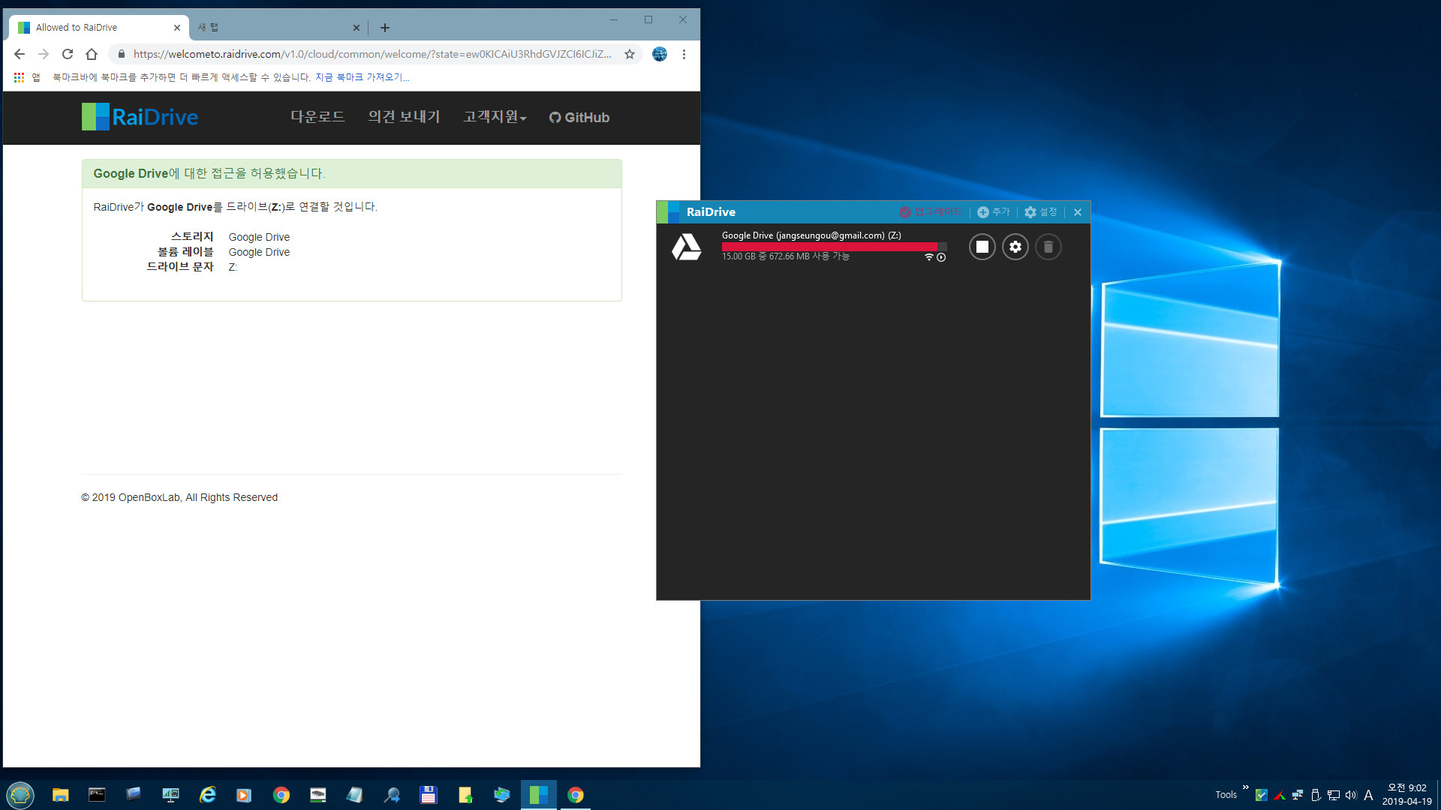1441x810 pixels.
Task: Close the RaiDrive window
Action: pos(1077,212)
